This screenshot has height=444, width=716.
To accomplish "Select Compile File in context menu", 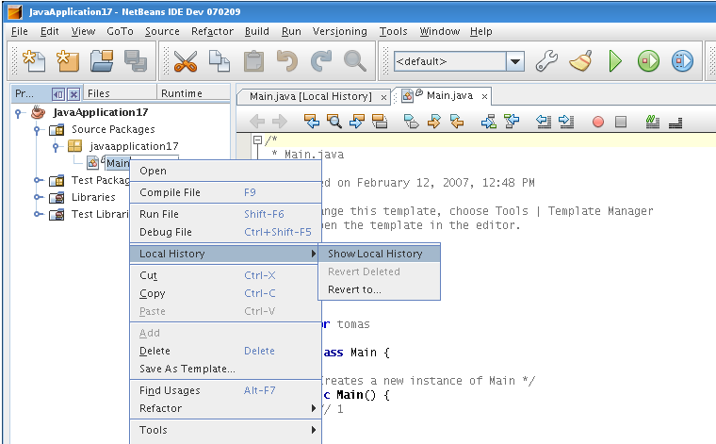I will [225, 192].
